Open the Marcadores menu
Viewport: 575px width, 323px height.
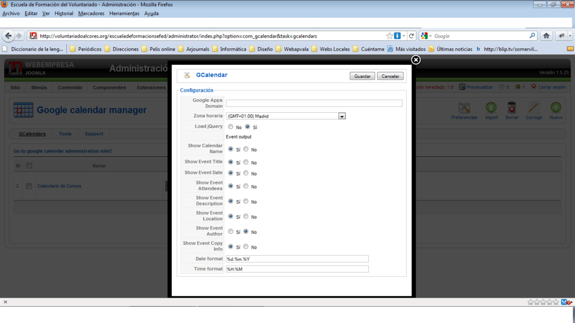(91, 14)
